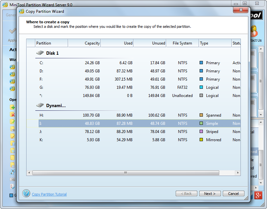Click the Apply checkmark in main window

(x=12, y=31)
